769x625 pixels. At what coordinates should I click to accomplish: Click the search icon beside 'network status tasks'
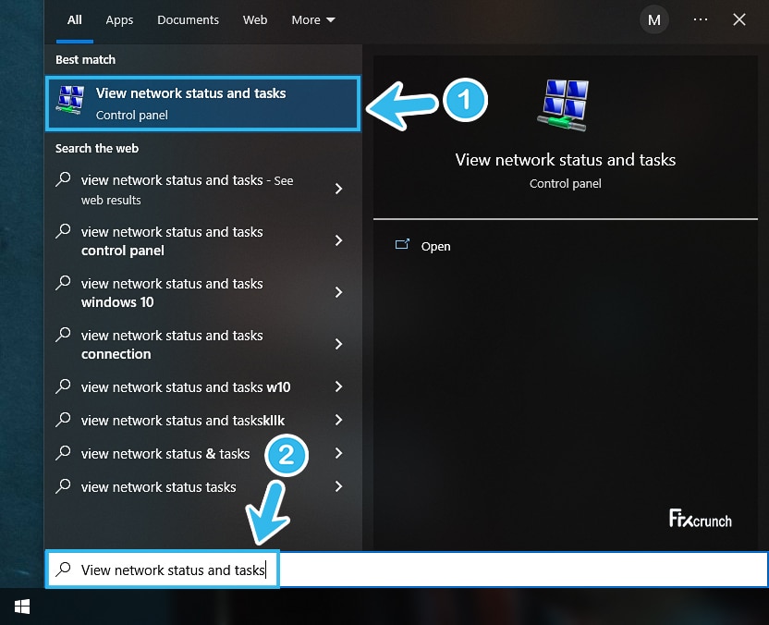[x=63, y=486]
